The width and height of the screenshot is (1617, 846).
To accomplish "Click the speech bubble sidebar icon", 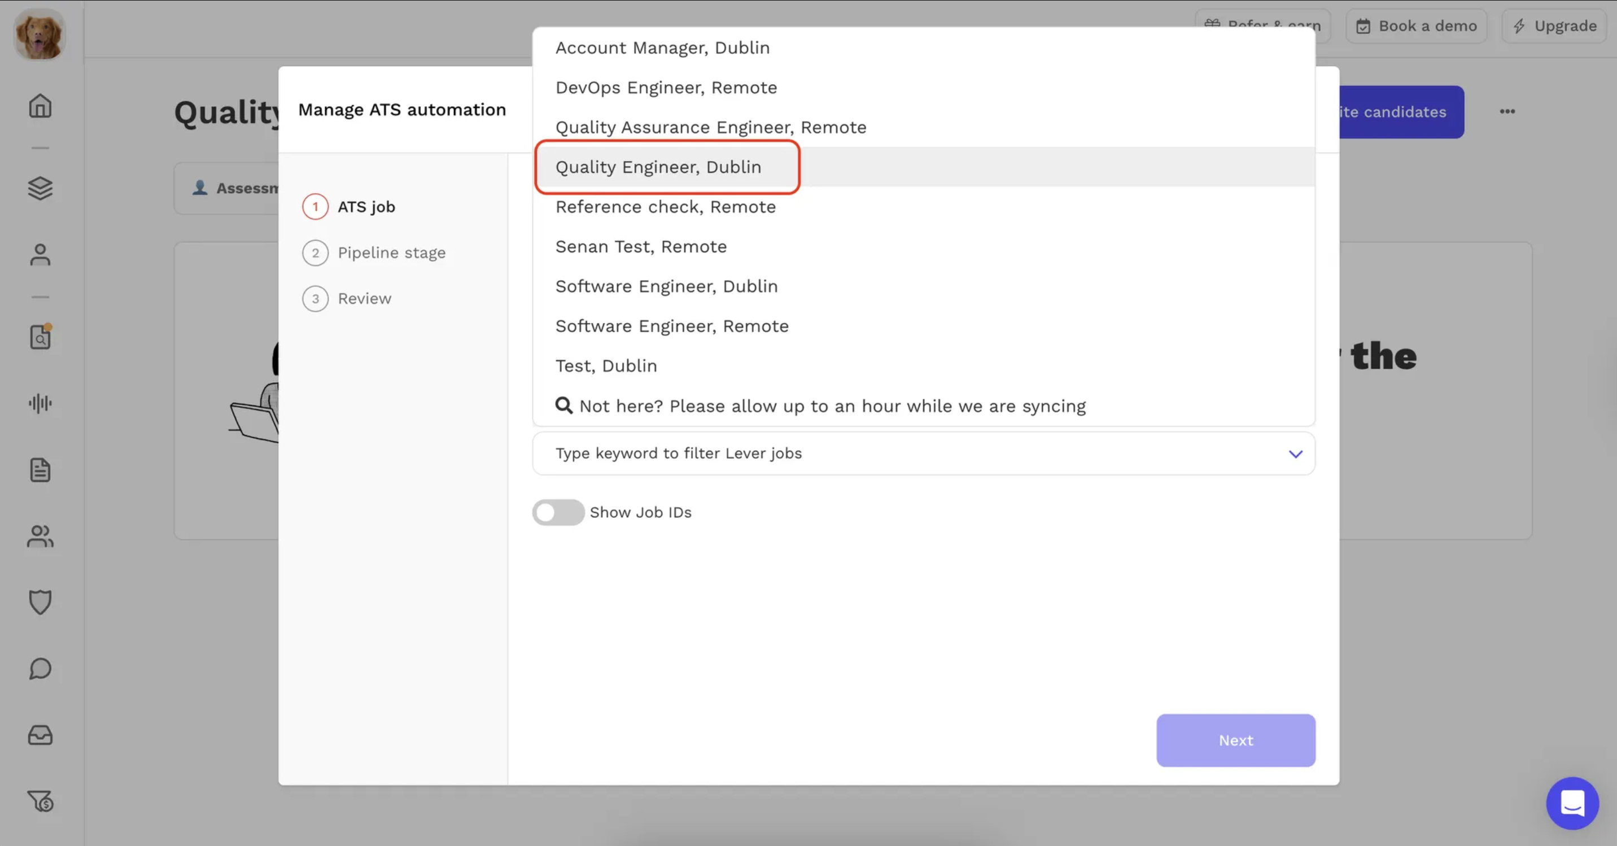I will [x=40, y=669].
